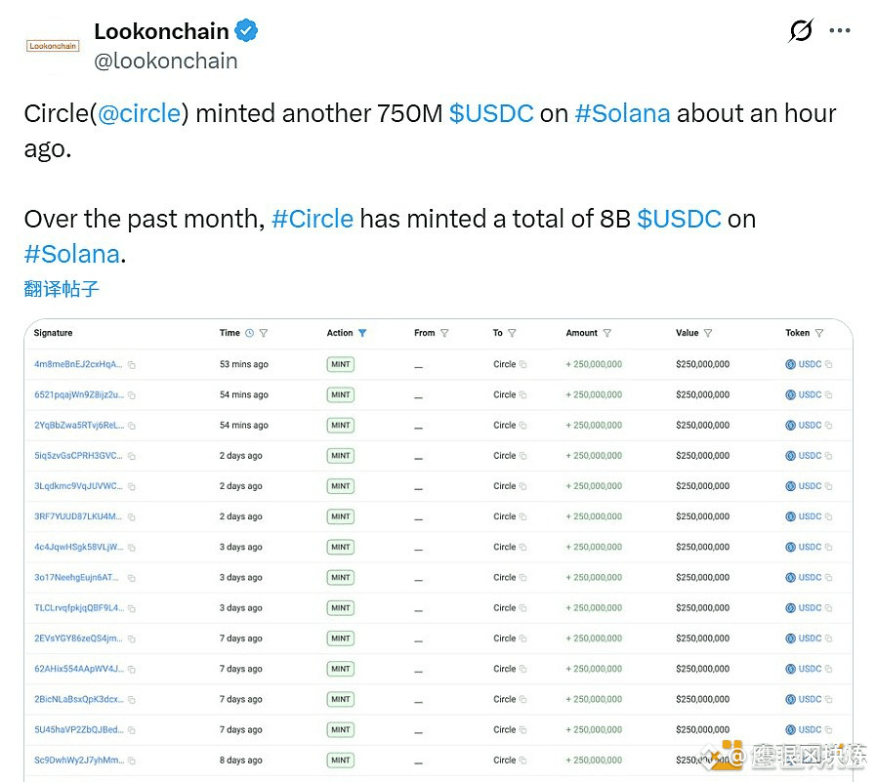Copy the 4m8meBnEJ2cxHqA signature
This screenshot has width=876, height=782.
pos(132,364)
